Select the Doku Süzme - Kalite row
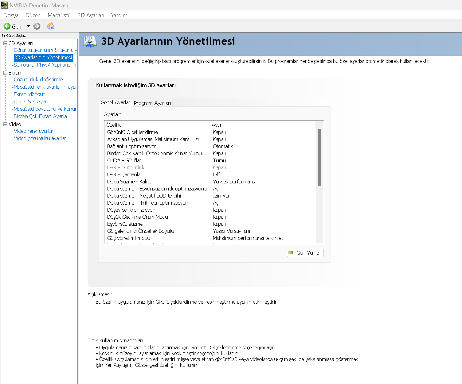Screen dimensions: 462x384 pyautogui.click(x=210, y=182)
